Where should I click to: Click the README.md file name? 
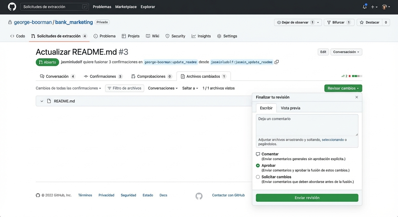[64, 101]
